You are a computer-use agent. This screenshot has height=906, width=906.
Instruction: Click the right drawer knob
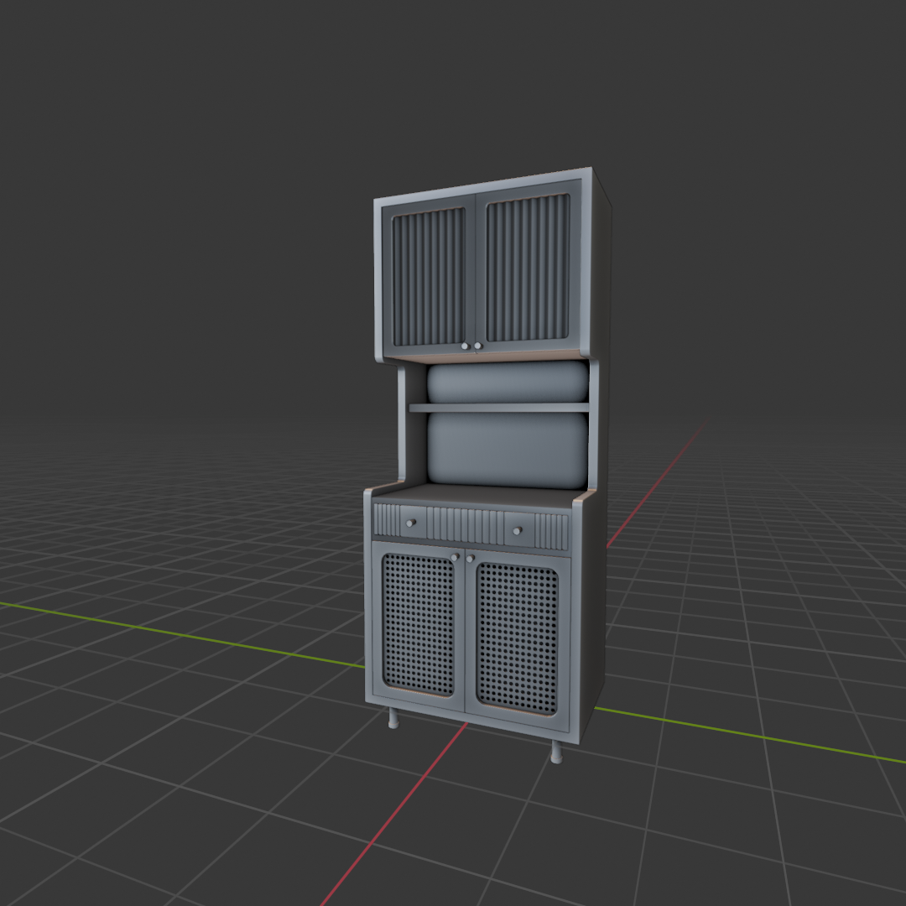[517, 532]
